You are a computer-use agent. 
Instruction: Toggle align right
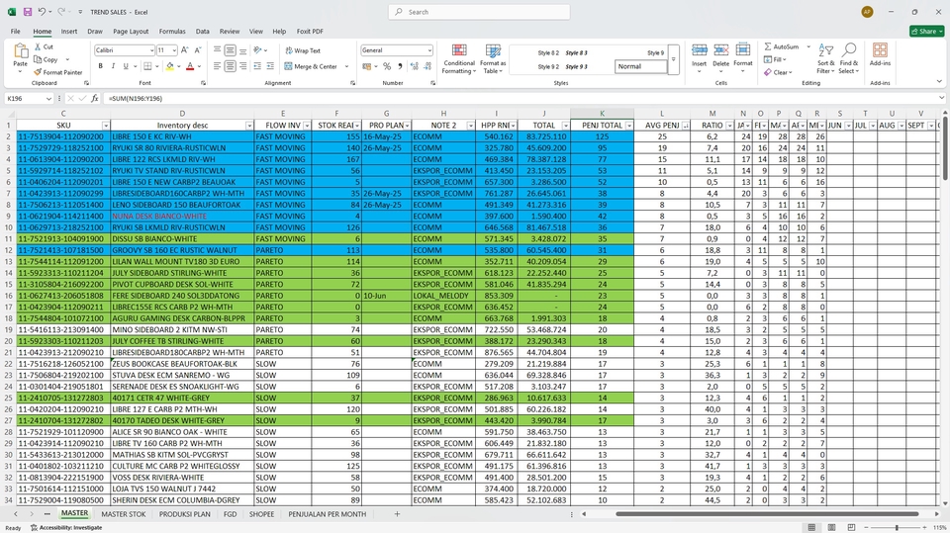243,66
